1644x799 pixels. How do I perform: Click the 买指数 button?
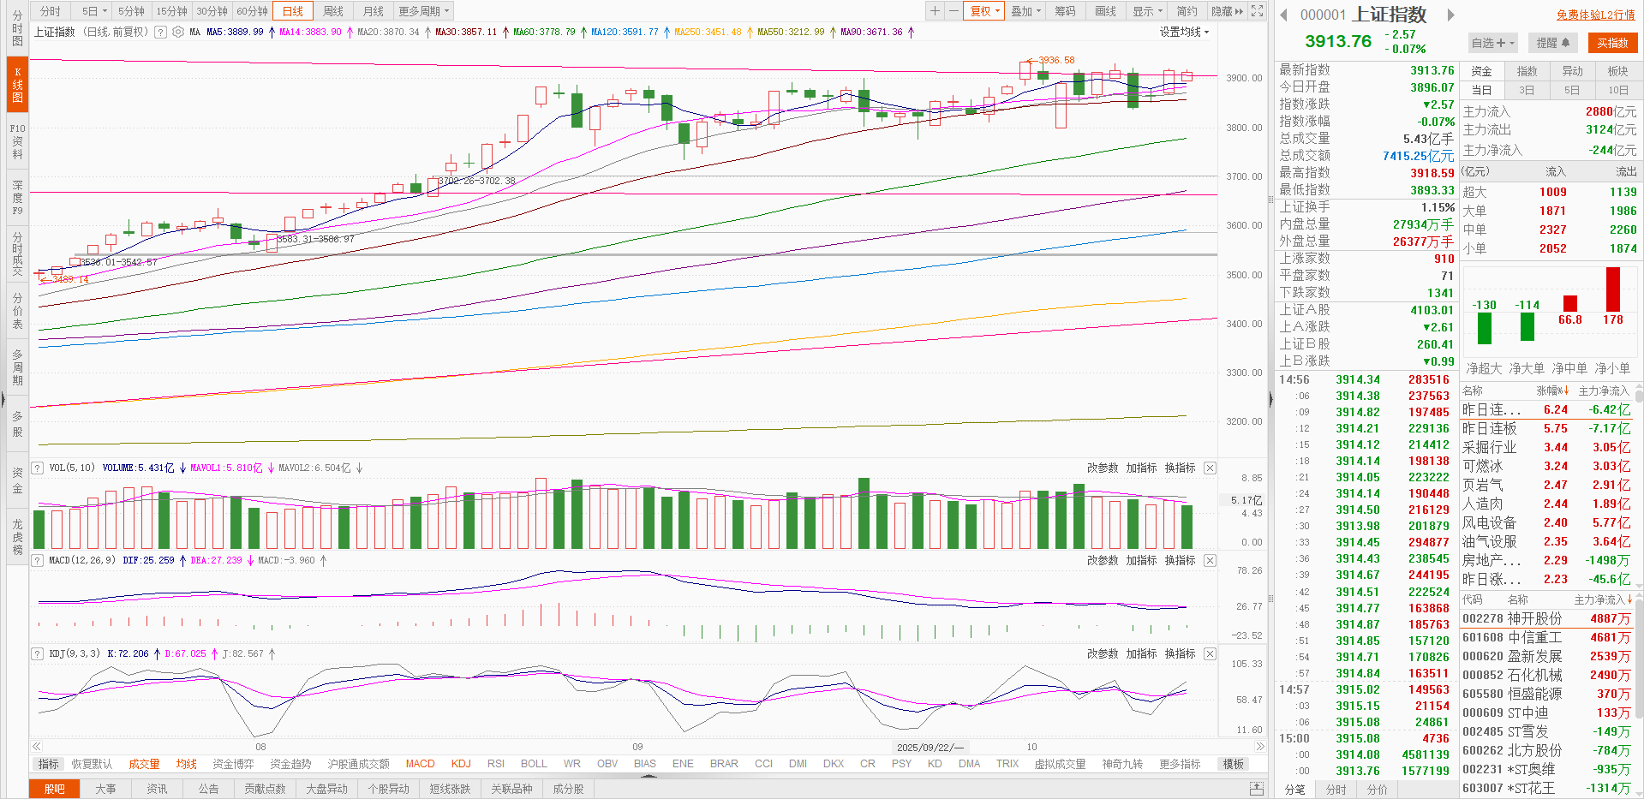(1612, 43)
